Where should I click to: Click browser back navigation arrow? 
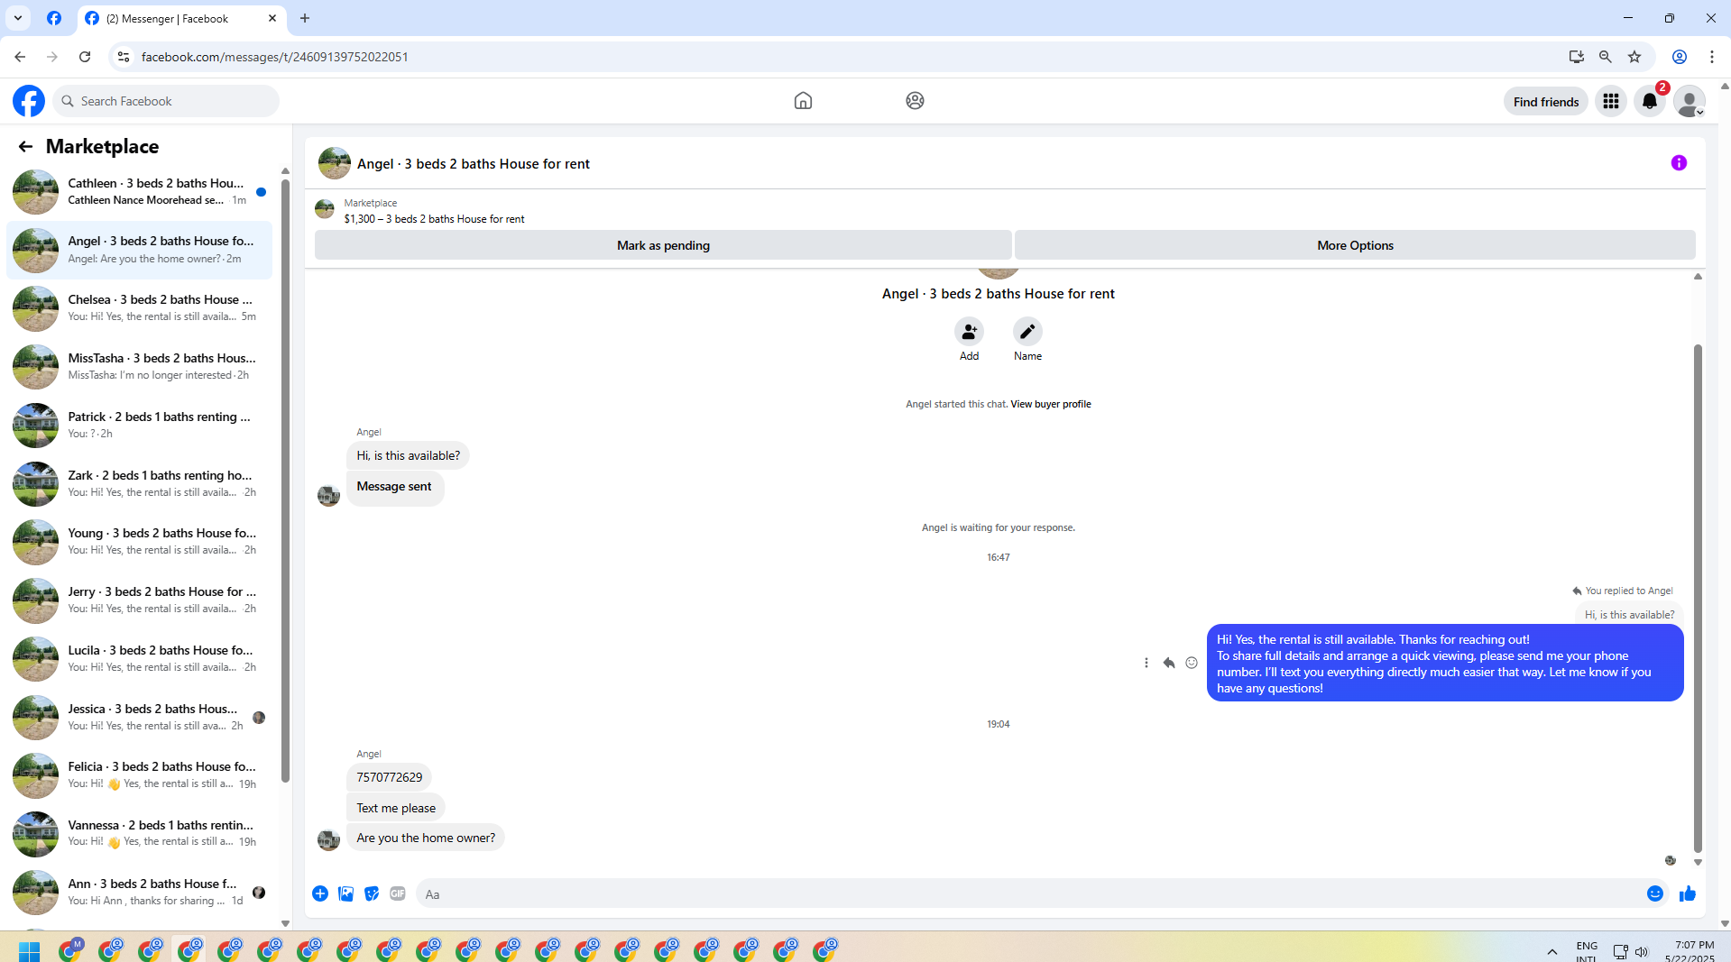click(20, 57)
